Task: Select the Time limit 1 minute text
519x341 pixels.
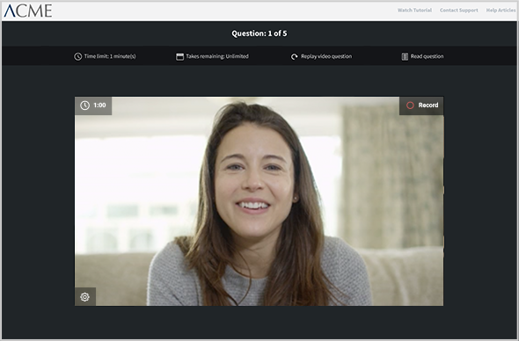Action: point(110,56)
